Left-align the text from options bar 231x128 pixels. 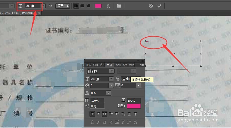(x=76, y=6)
